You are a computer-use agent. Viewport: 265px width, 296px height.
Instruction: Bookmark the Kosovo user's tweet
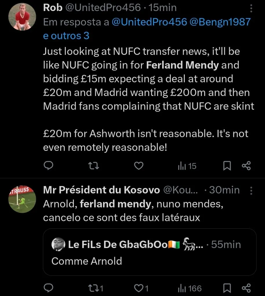tap(227, 288)
